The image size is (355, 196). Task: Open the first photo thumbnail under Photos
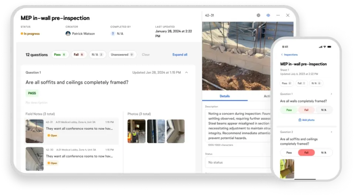[x=136, y=131]
